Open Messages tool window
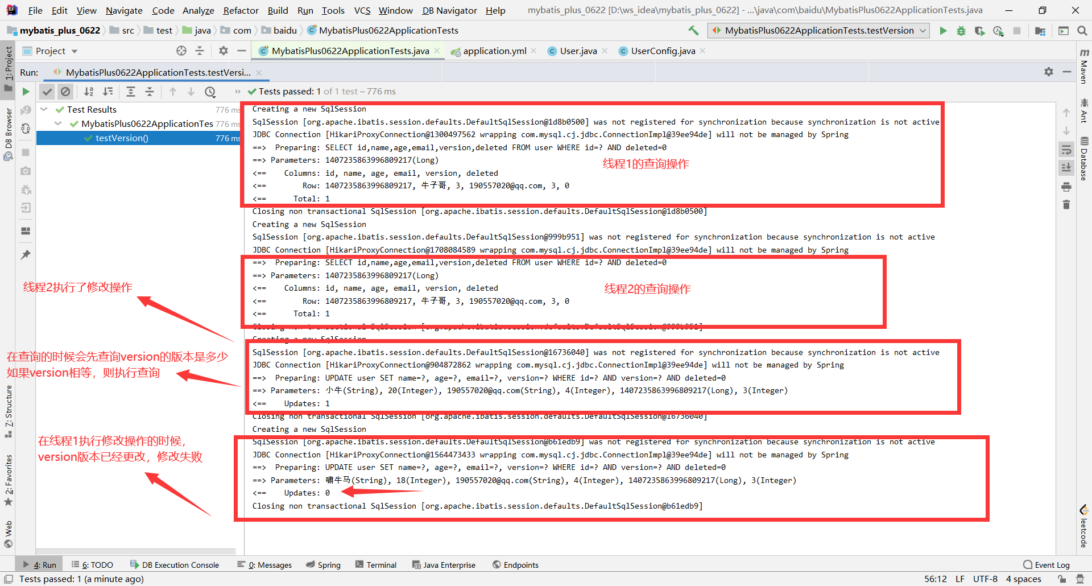1092x586 pixels. [x=264, y=565]
